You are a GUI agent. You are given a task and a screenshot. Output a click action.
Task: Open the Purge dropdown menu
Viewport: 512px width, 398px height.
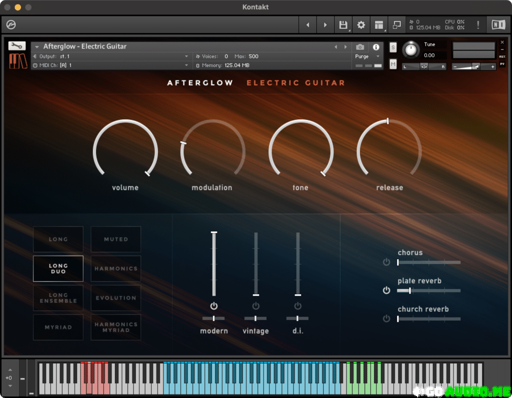click(367, 56)
